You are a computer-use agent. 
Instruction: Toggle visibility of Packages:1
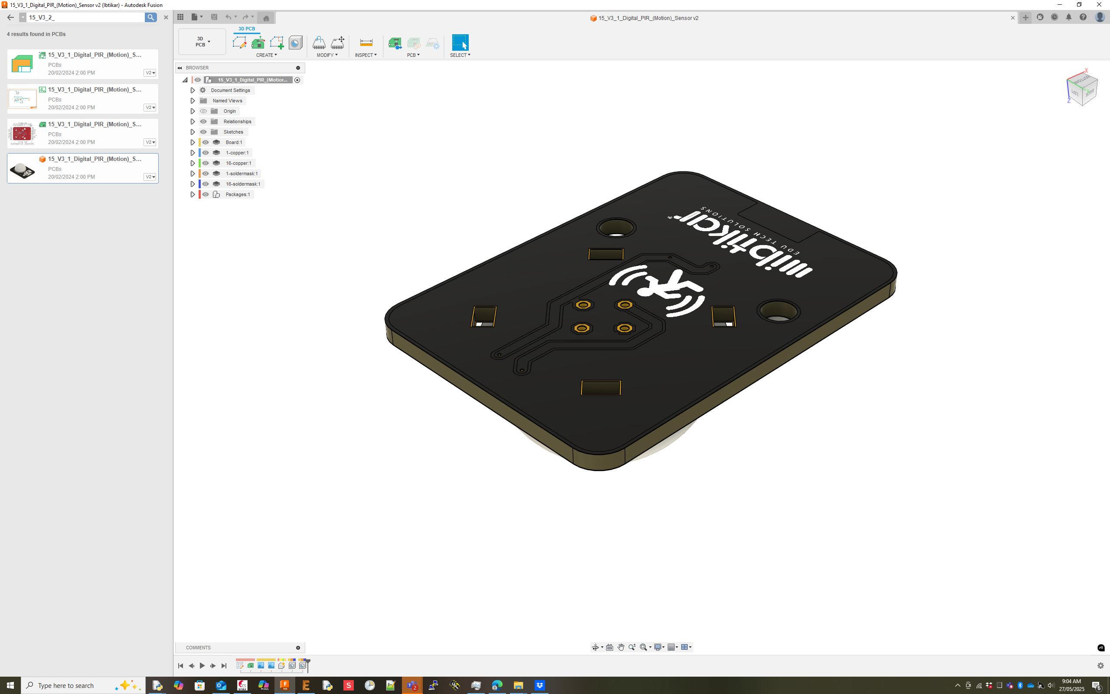(206, 195)
